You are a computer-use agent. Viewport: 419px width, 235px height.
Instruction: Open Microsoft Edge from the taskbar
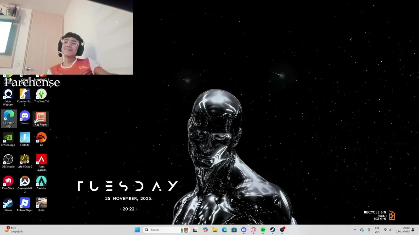point(225,230)
